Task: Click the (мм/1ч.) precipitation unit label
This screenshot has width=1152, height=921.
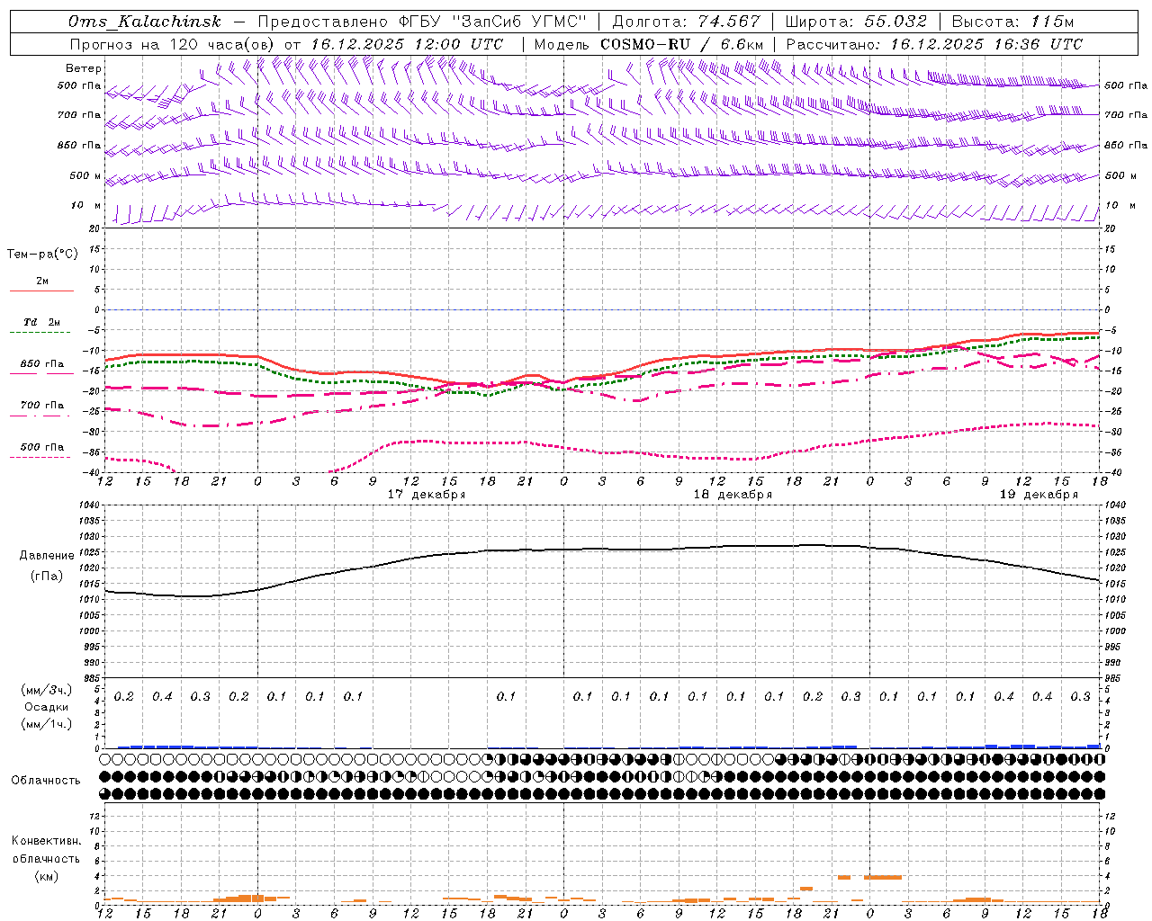Action: pyautogui.click(x=47, y=724)
